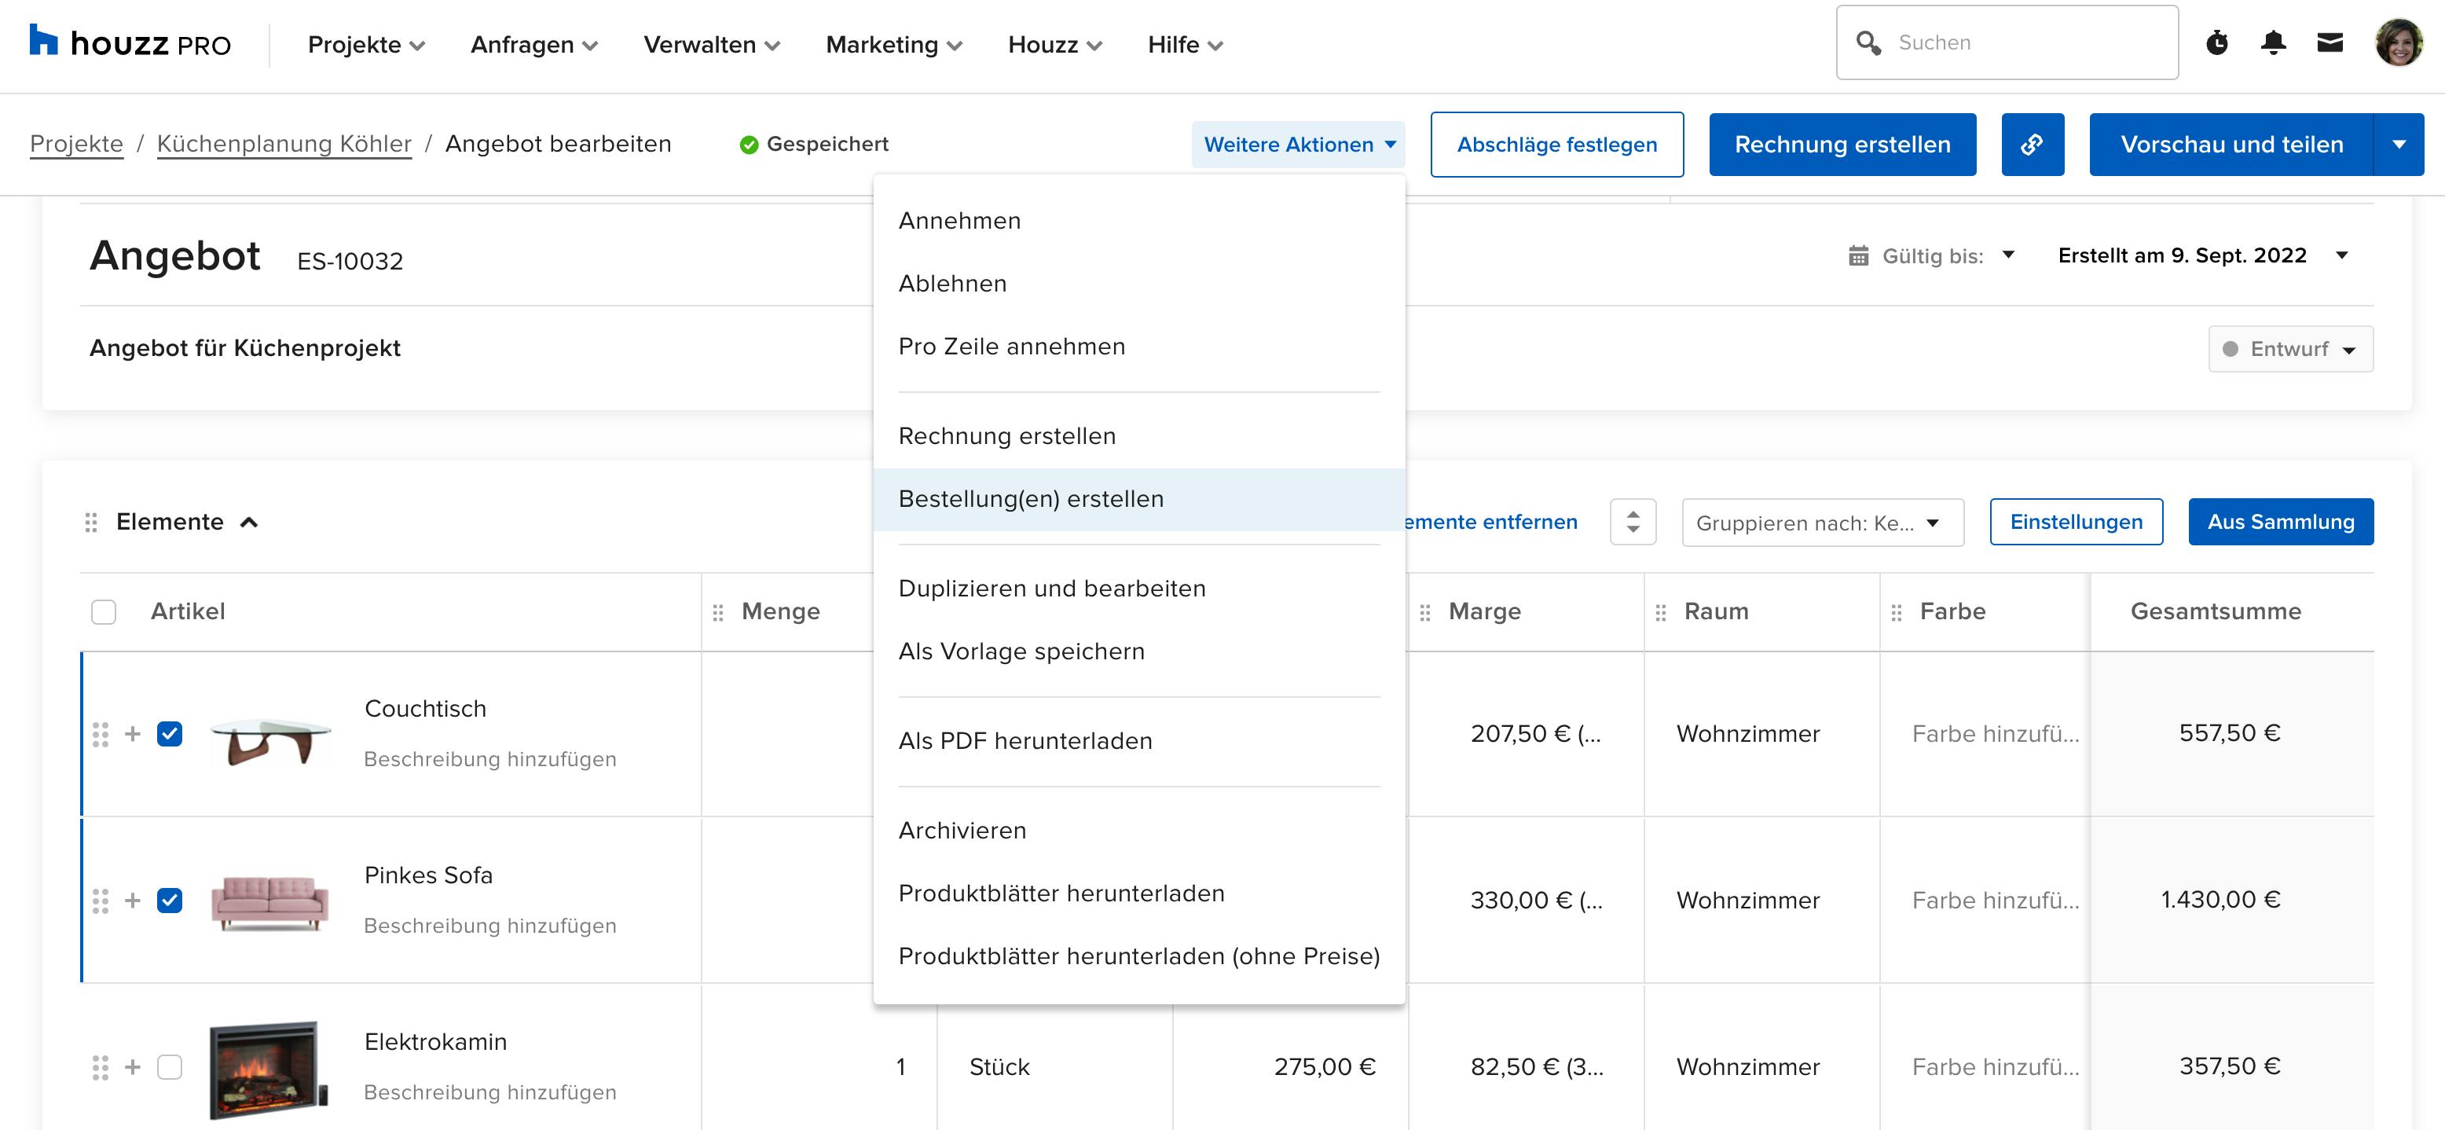Select Als PDF herunterladen menu entry

point(1025,741)
